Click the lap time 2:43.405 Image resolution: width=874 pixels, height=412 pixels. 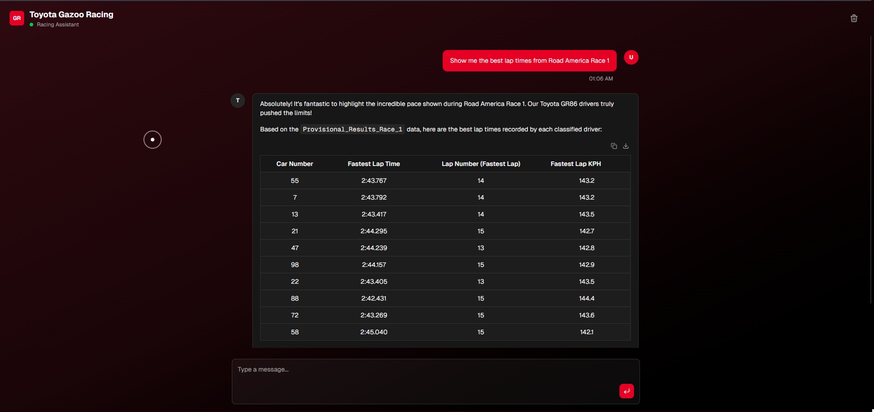point(374,281)
